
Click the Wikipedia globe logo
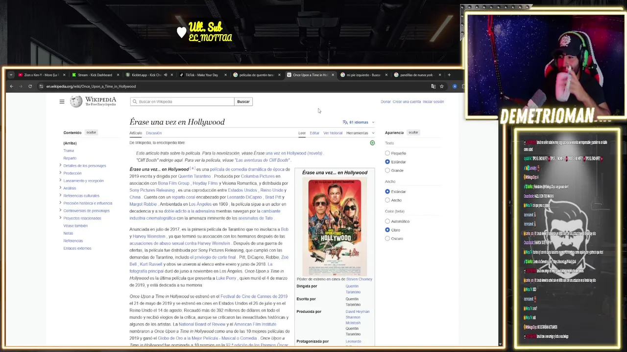tap(76, 101)
